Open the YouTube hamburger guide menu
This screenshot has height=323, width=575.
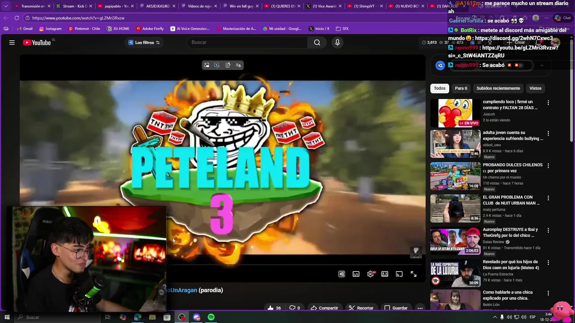pyautogui.click(x=12, y=43)
